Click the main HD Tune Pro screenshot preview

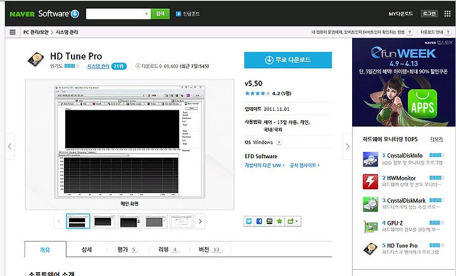(130, 142)
